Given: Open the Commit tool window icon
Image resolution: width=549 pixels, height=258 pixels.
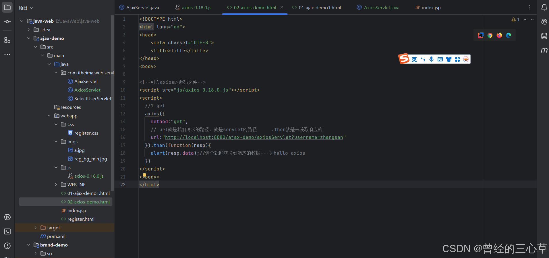Looking at the screenshot, I should (7, 22).
